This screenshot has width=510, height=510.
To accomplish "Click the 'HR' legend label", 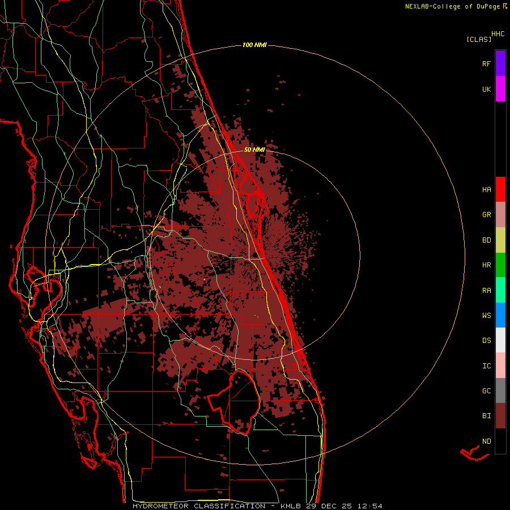I will pyautogui.click(x=486, y=265).
